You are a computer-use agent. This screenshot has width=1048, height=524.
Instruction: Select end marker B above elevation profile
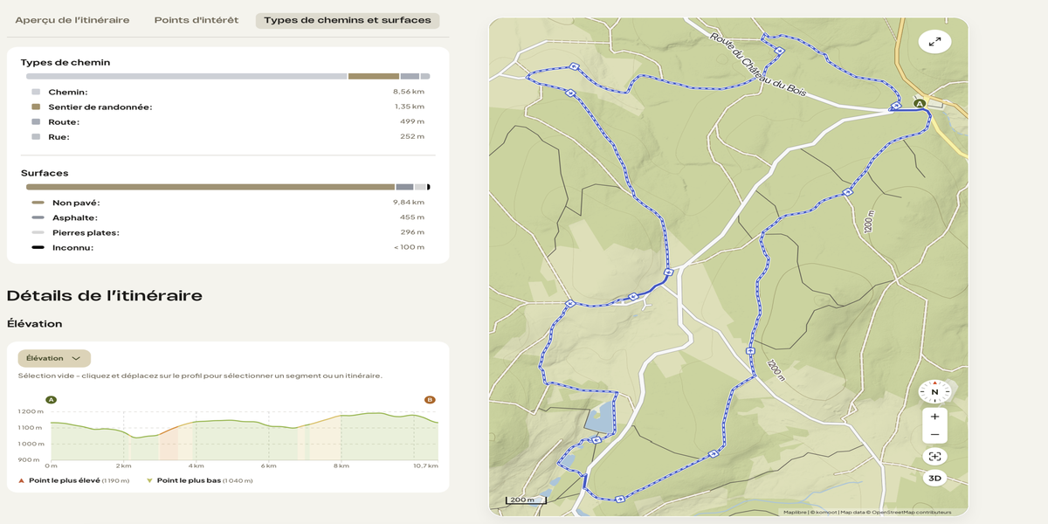pos(430,400)
